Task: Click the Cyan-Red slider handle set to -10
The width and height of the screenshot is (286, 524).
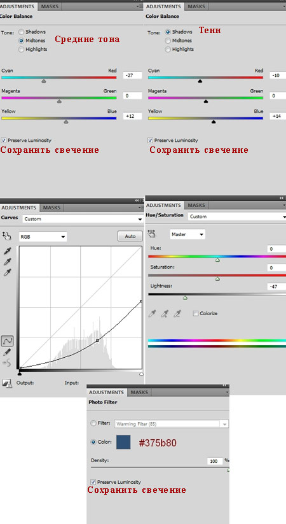Action: pos(200,81)
